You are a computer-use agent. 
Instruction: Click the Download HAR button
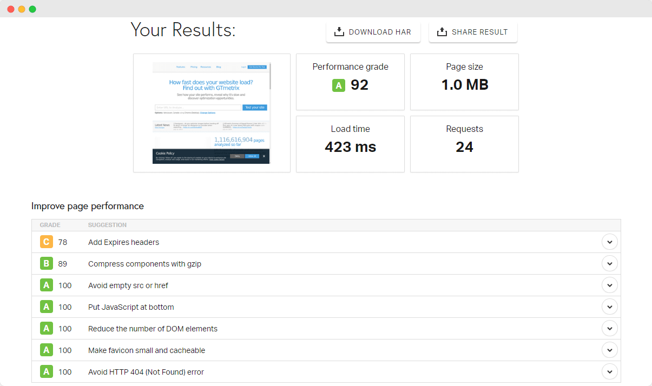tap(373, 32)
